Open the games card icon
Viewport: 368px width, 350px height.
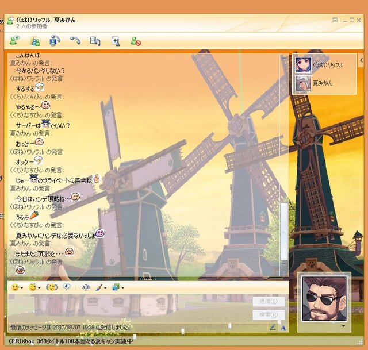tap(116, 41)
